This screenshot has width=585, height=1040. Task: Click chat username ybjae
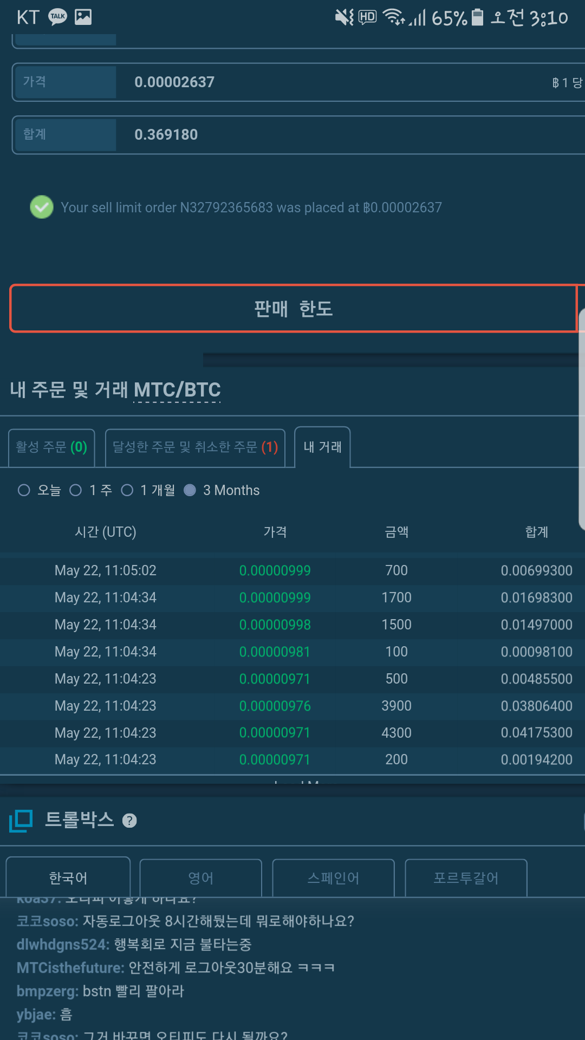pyautogui.click(x=36, y=1014)
